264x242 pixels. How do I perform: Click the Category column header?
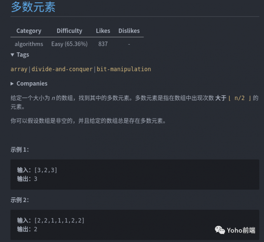tap(29, 31)
